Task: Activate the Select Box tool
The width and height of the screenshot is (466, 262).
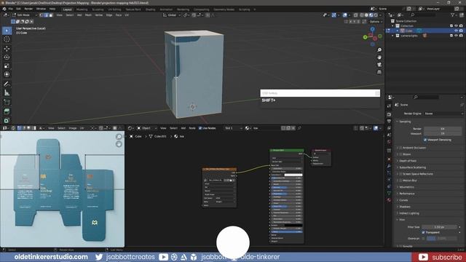Action: (x=7, y=31)
